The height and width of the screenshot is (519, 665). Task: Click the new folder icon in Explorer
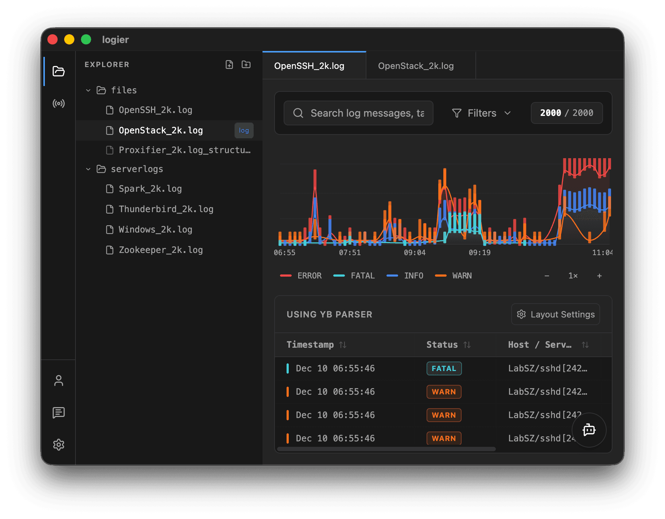tap(246, 65)
